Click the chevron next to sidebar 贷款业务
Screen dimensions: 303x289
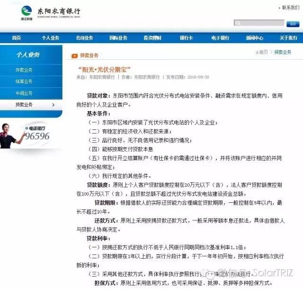(53, 105)
